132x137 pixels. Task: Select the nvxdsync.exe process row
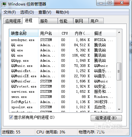pyautogui.click(x=63, y=40)
